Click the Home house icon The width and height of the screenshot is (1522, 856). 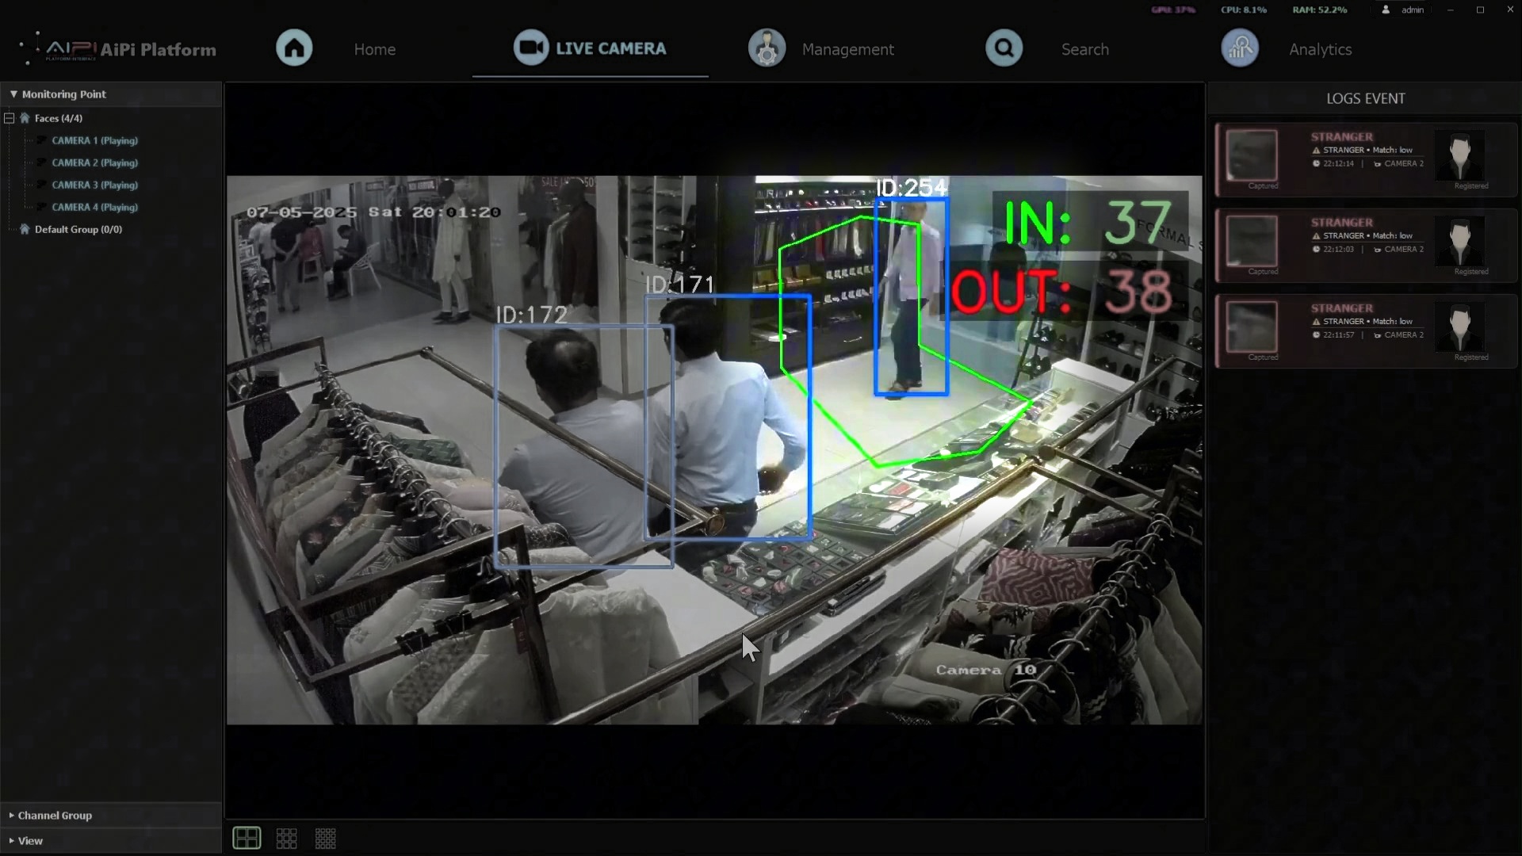pyautogui.click(x=294, y=48)
